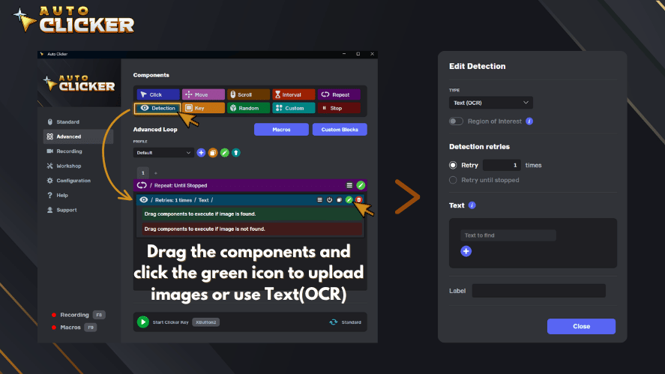
Task: Close the Edit Detection dialog
Action: (x=581, y=327)
